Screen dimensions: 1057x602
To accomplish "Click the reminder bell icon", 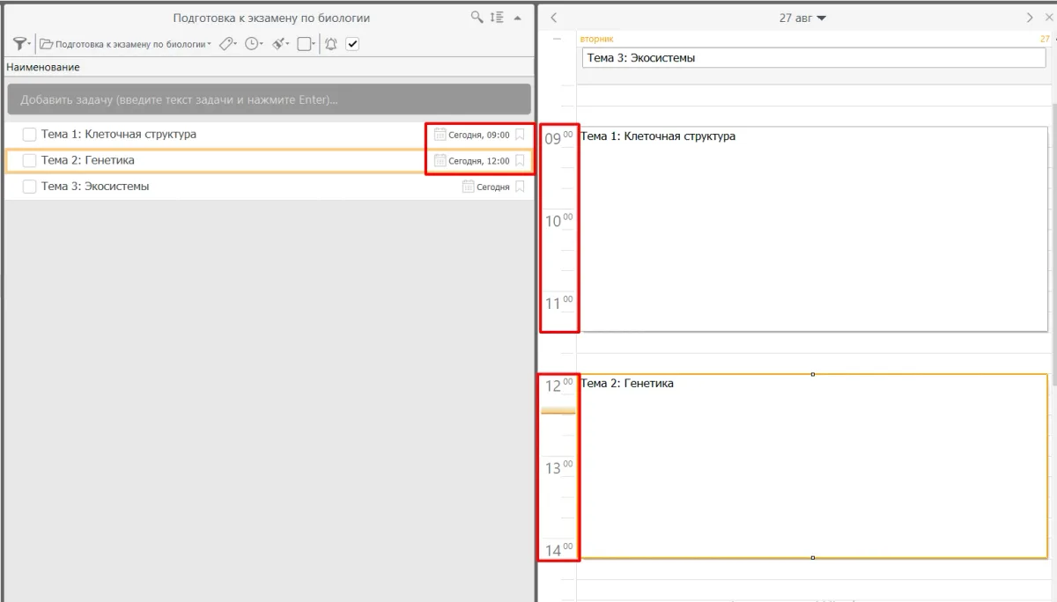I will (331, 44).
